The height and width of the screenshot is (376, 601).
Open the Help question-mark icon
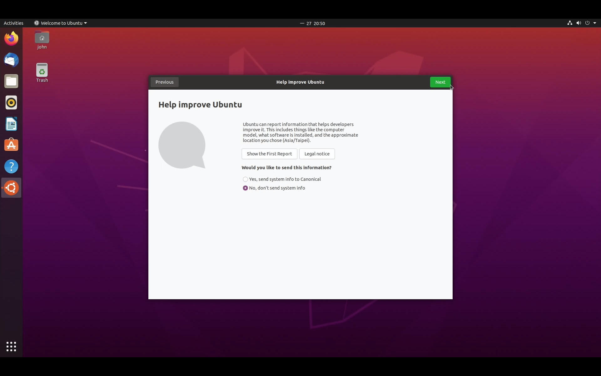[x=11, y=166]
